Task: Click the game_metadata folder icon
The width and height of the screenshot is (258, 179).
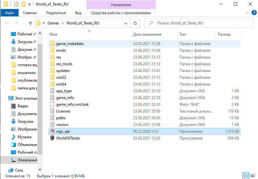Action: click(x=52, y=44)
